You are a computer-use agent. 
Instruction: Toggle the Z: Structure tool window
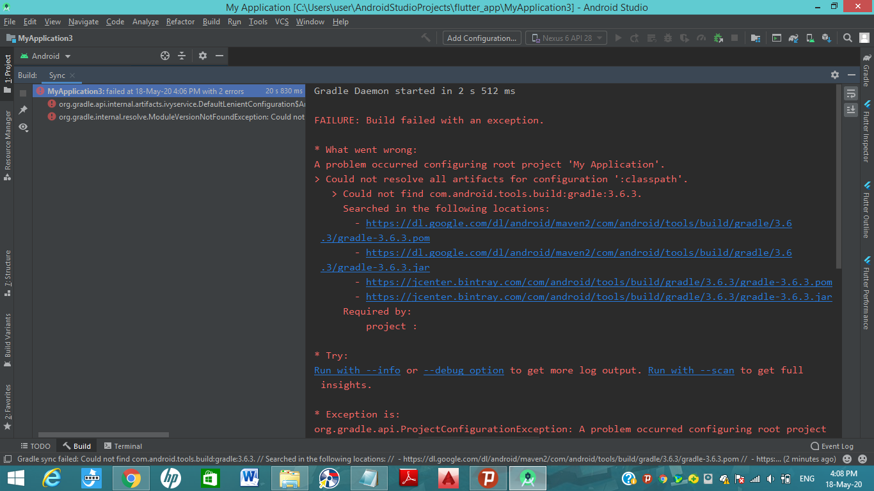8,273
